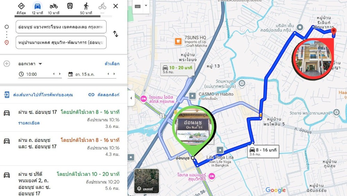
Task: Swap origin and destination with reverse arrows
Action: pyautogui.click(x=116, y=34)
